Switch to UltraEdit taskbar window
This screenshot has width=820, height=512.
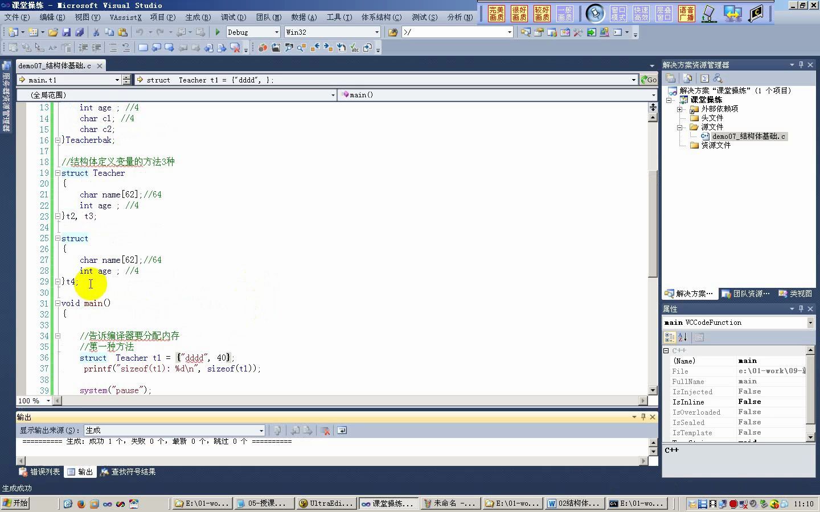coord(327,503)
